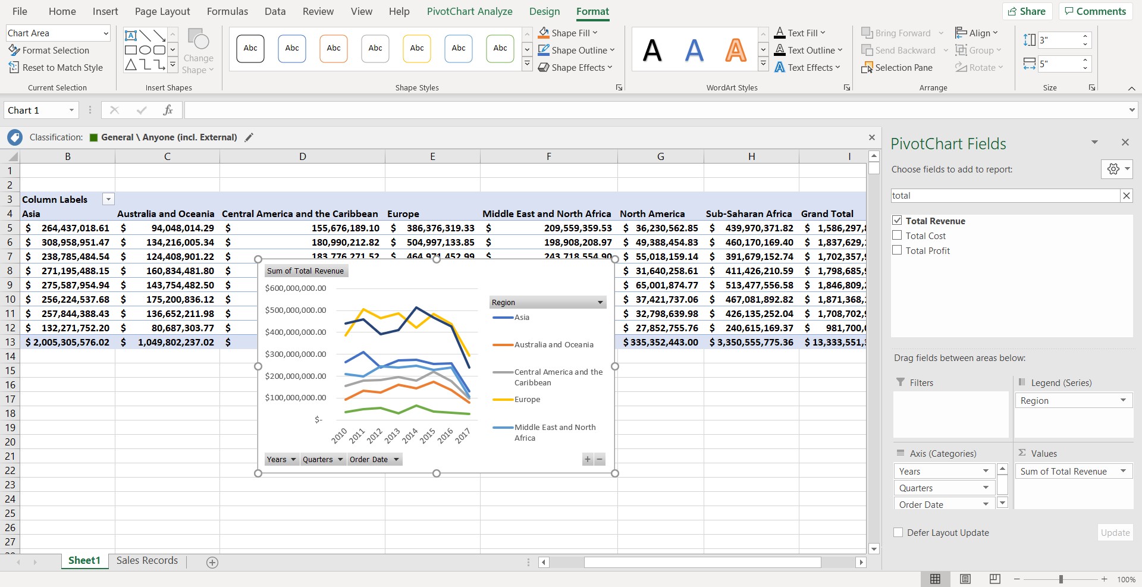Enable Defer Layout Update
Viewport: 1142px width, 587px height.
pyautogui.click(x=898, y=532)
